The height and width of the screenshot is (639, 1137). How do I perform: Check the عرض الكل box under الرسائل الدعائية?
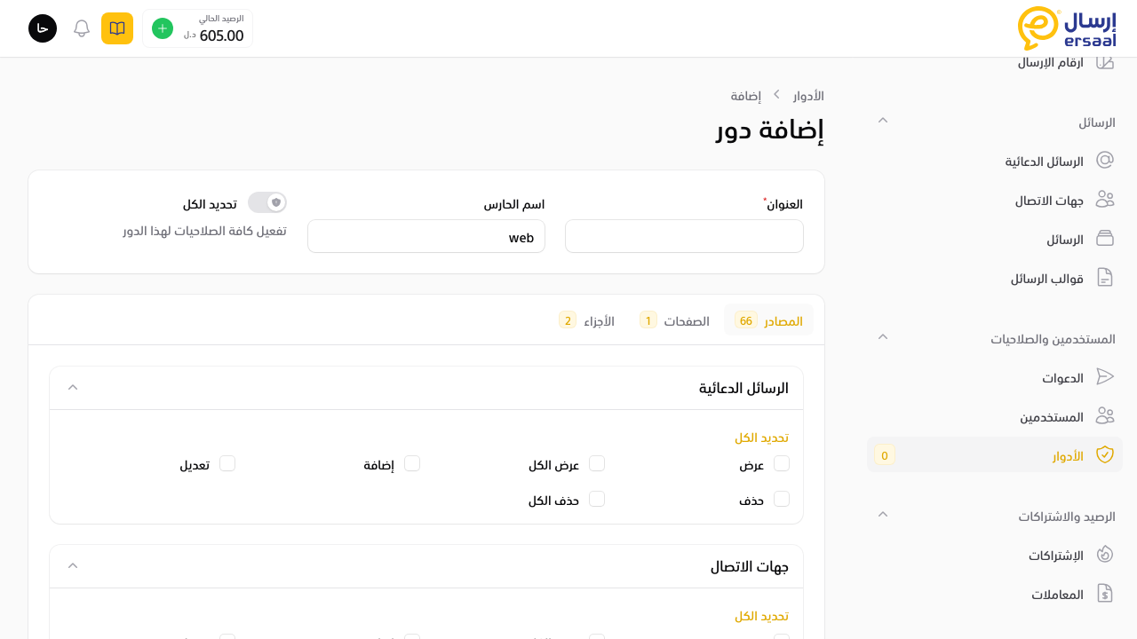pyautogui.click(x=597, y=463)
